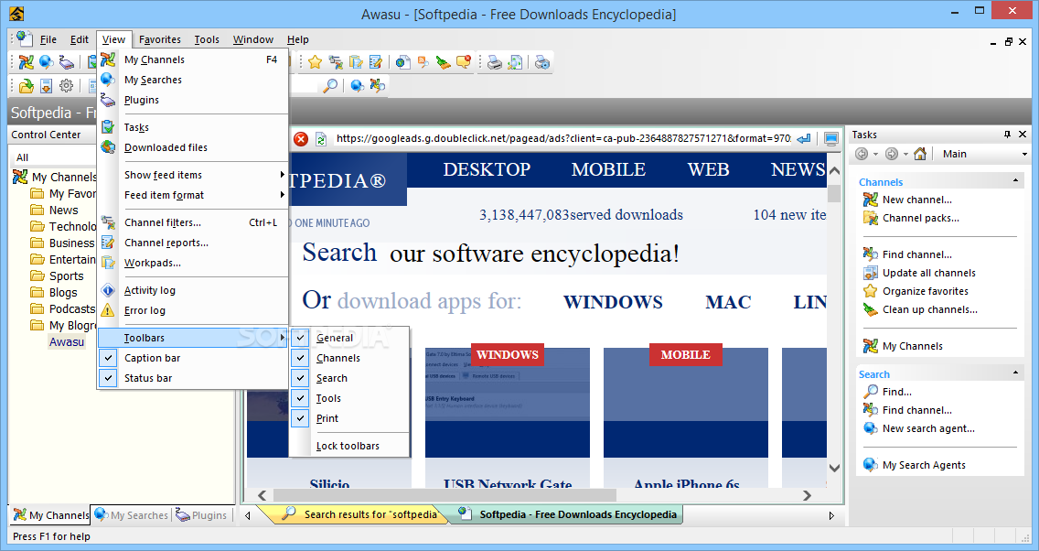
Task: Click the printer with globe icon on the toolbar
Action: [542, 62]
